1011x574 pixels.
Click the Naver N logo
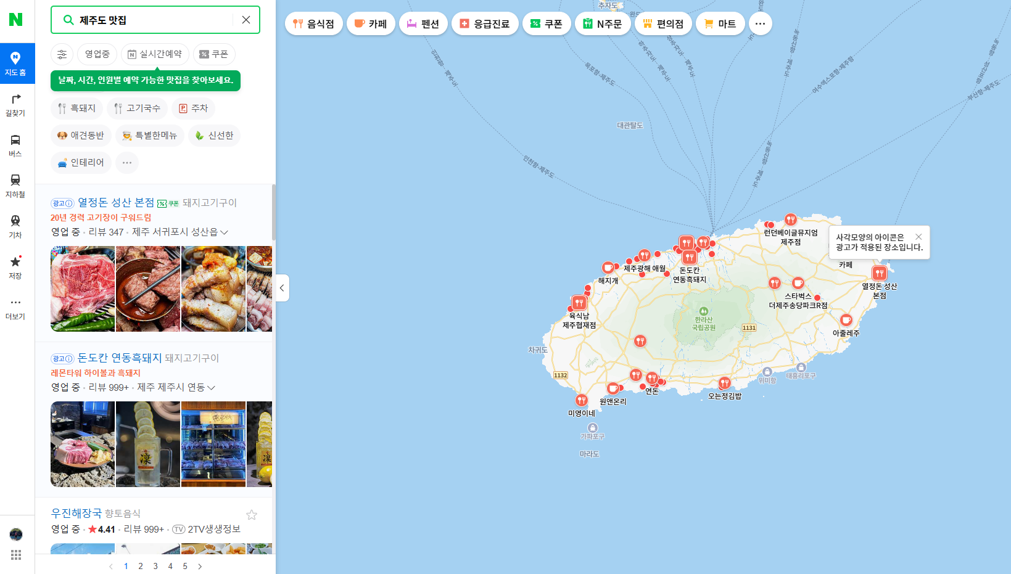(x=16, y=20)
